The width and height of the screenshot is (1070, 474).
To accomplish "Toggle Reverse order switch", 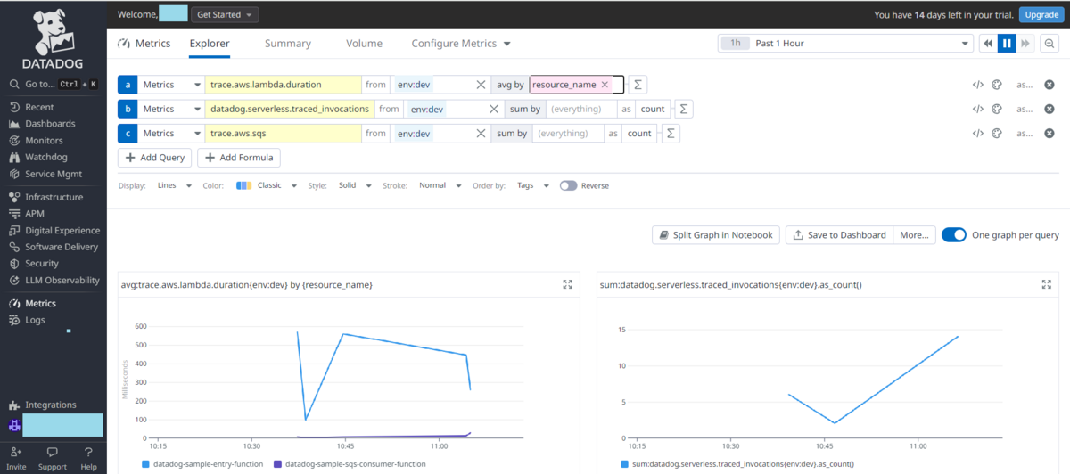I will pyautogui.click(x=568, y=185).
